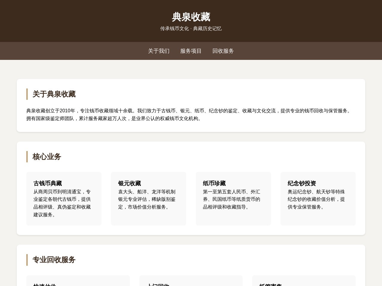Select 服务项目 in the navigation bar

coord(191,51)
